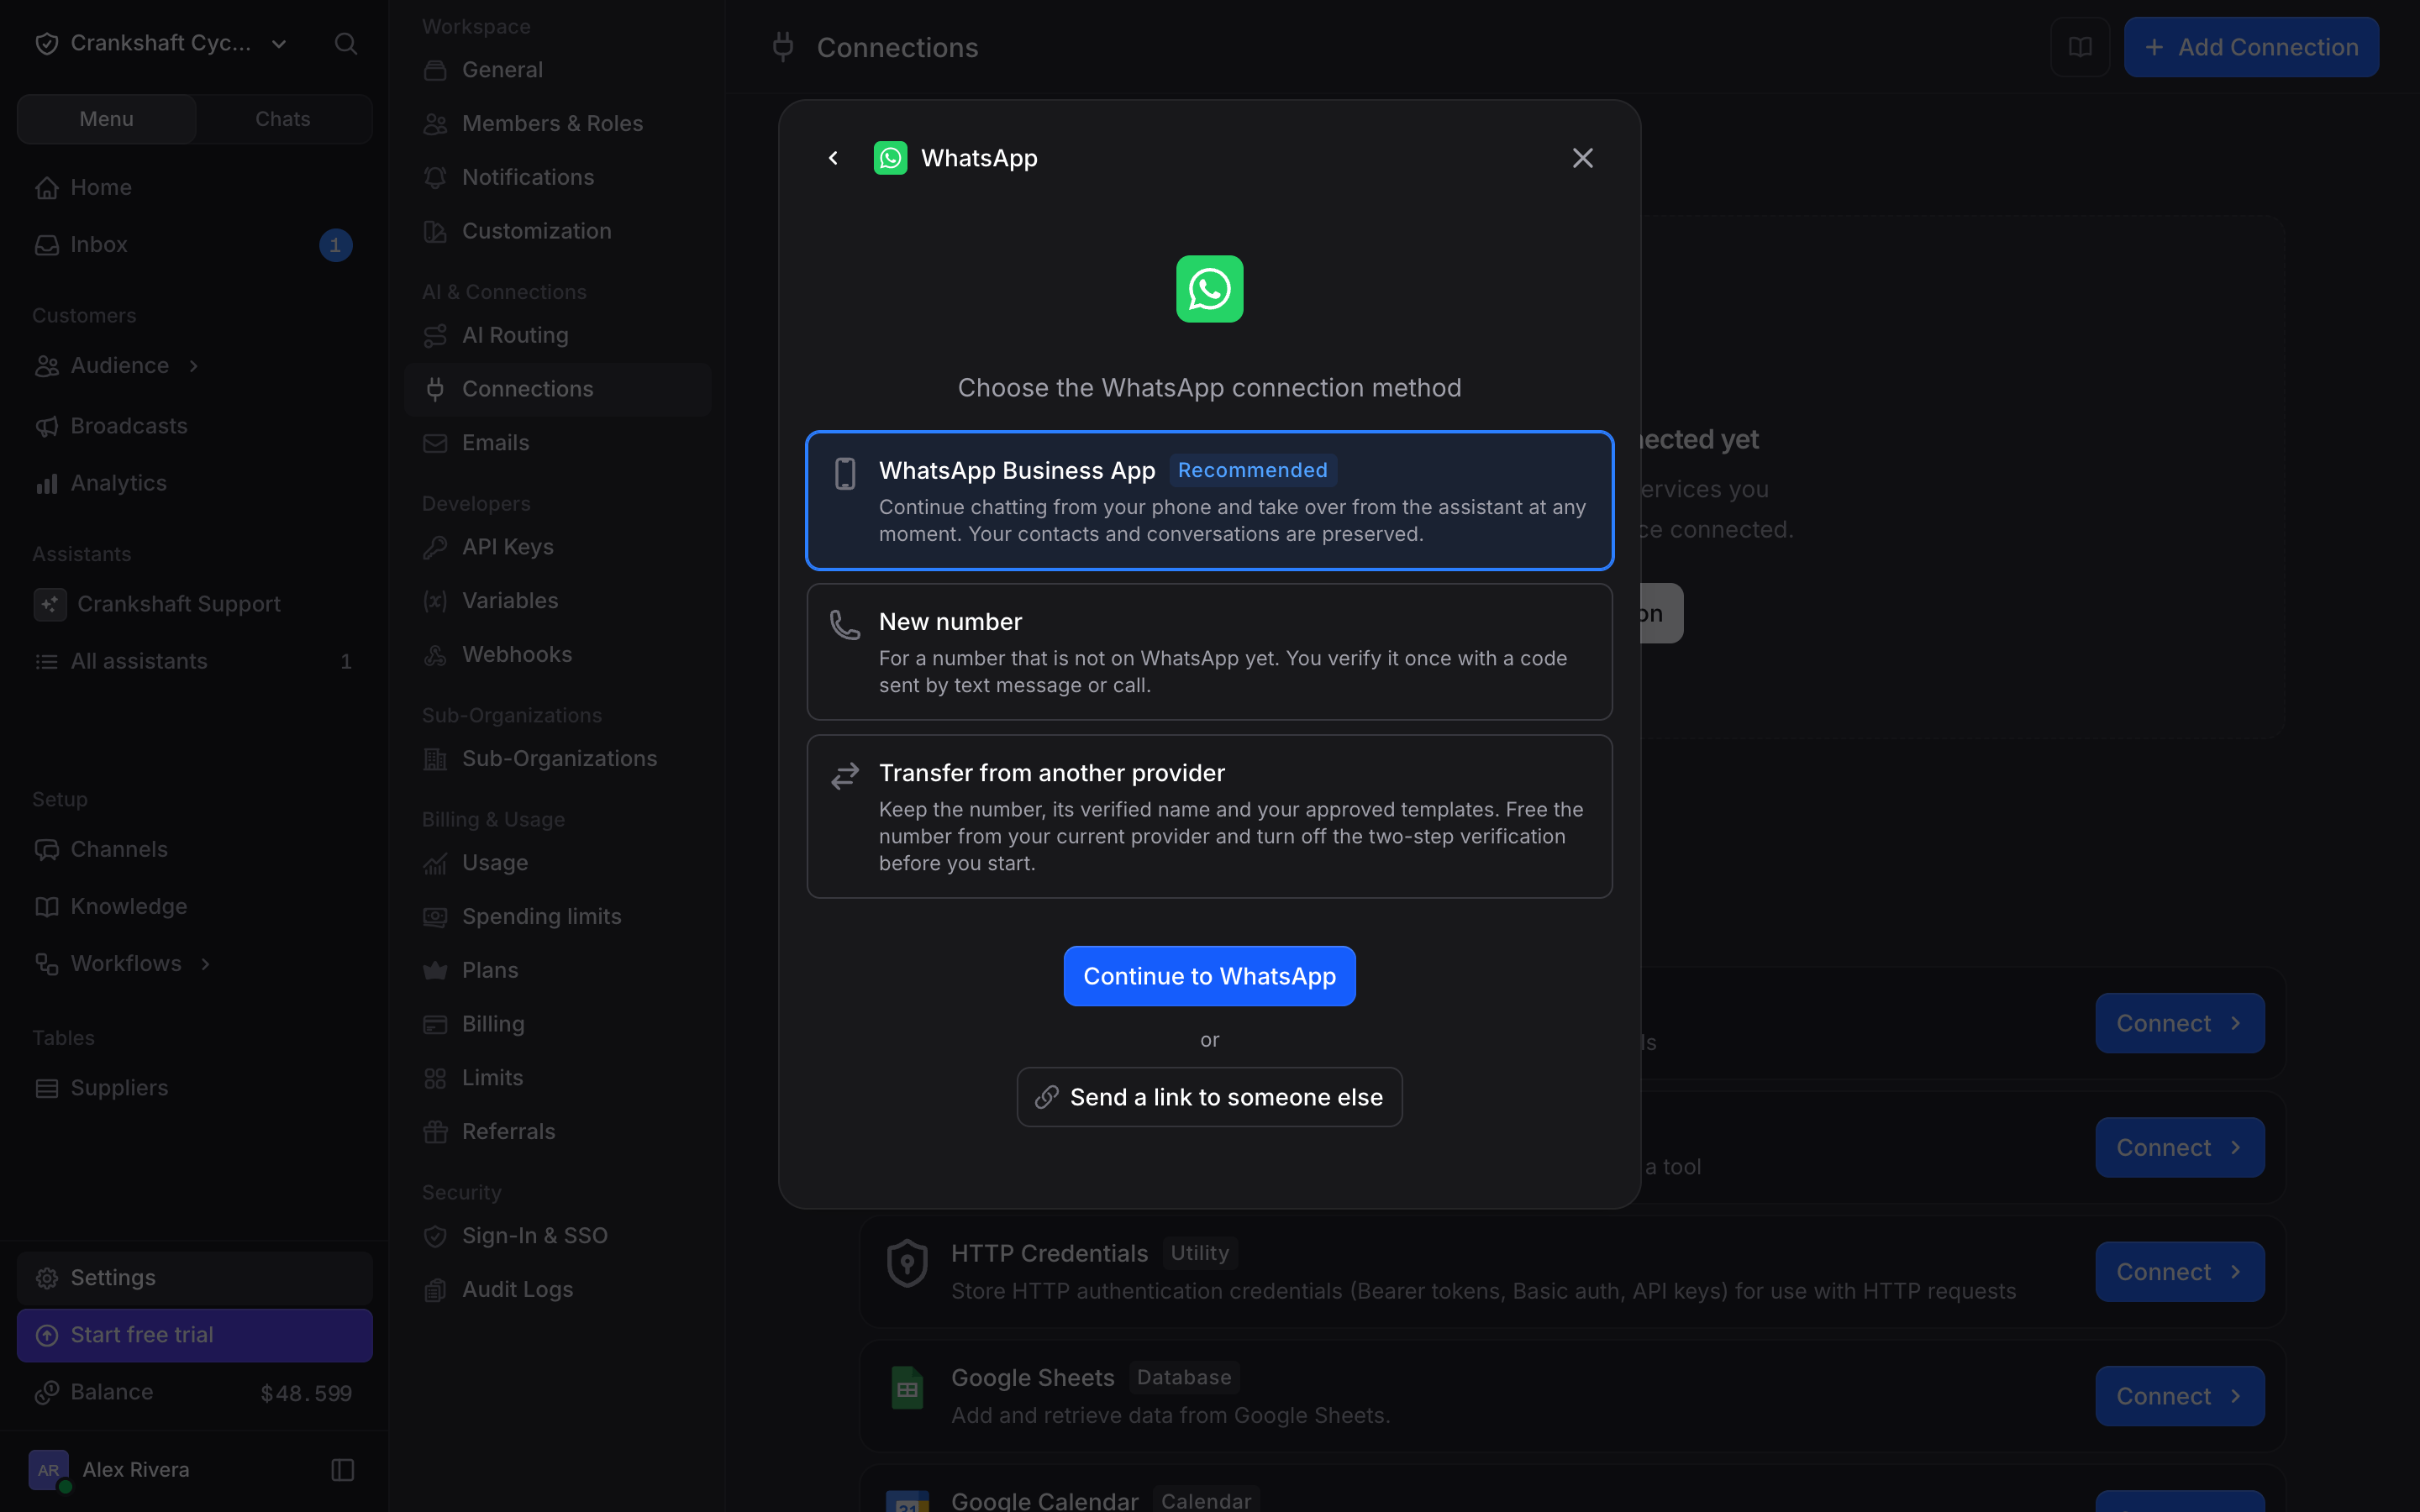2420x1512 pixels.
Task: Open the Analytics bar chart icon
Action: coord(46,483)
